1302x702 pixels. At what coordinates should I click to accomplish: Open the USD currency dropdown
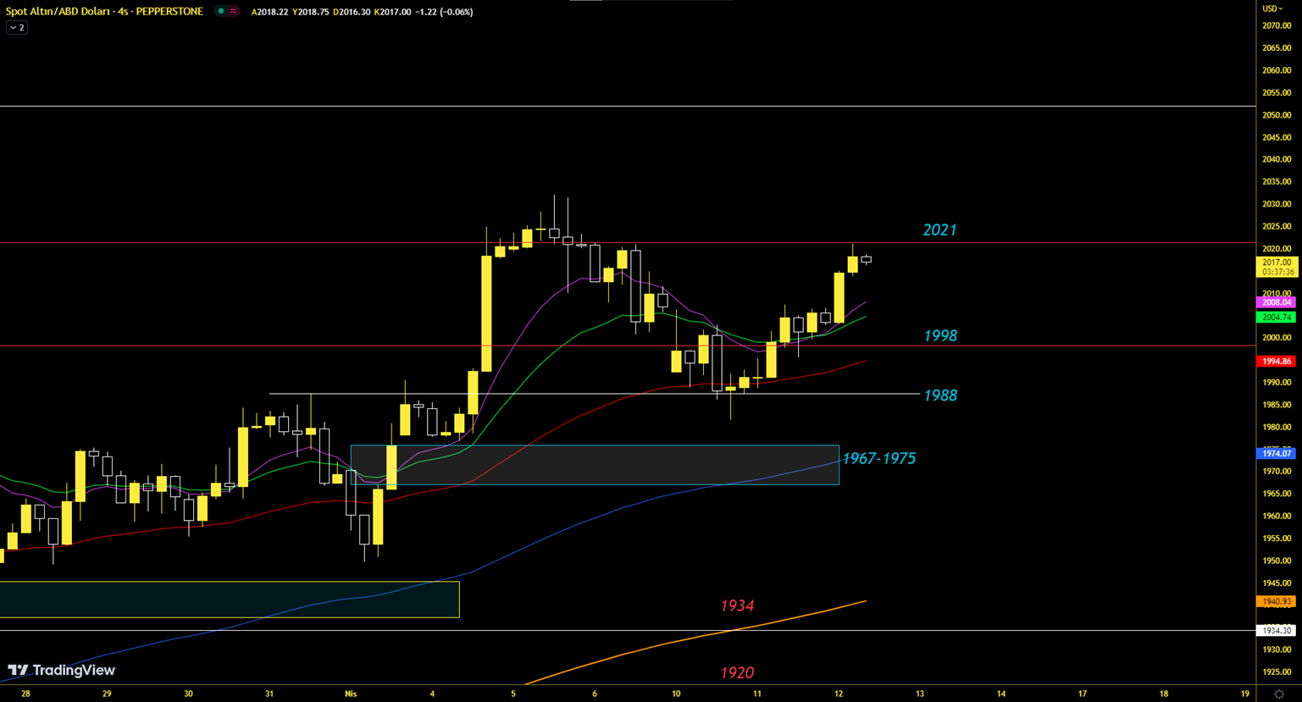click(x=1272, y=8)
